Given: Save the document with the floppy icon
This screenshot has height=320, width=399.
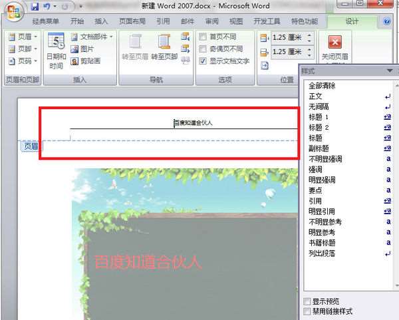Looking at the screenshot, I should click(35, 6).
